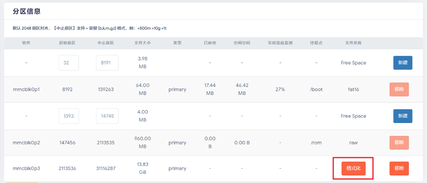Screen dimensions: 427x183
Task: Remove partition mmcblk0p3 with 移除
Action: point(399,169)
